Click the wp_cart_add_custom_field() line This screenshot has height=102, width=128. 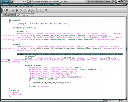coord(52,83)
